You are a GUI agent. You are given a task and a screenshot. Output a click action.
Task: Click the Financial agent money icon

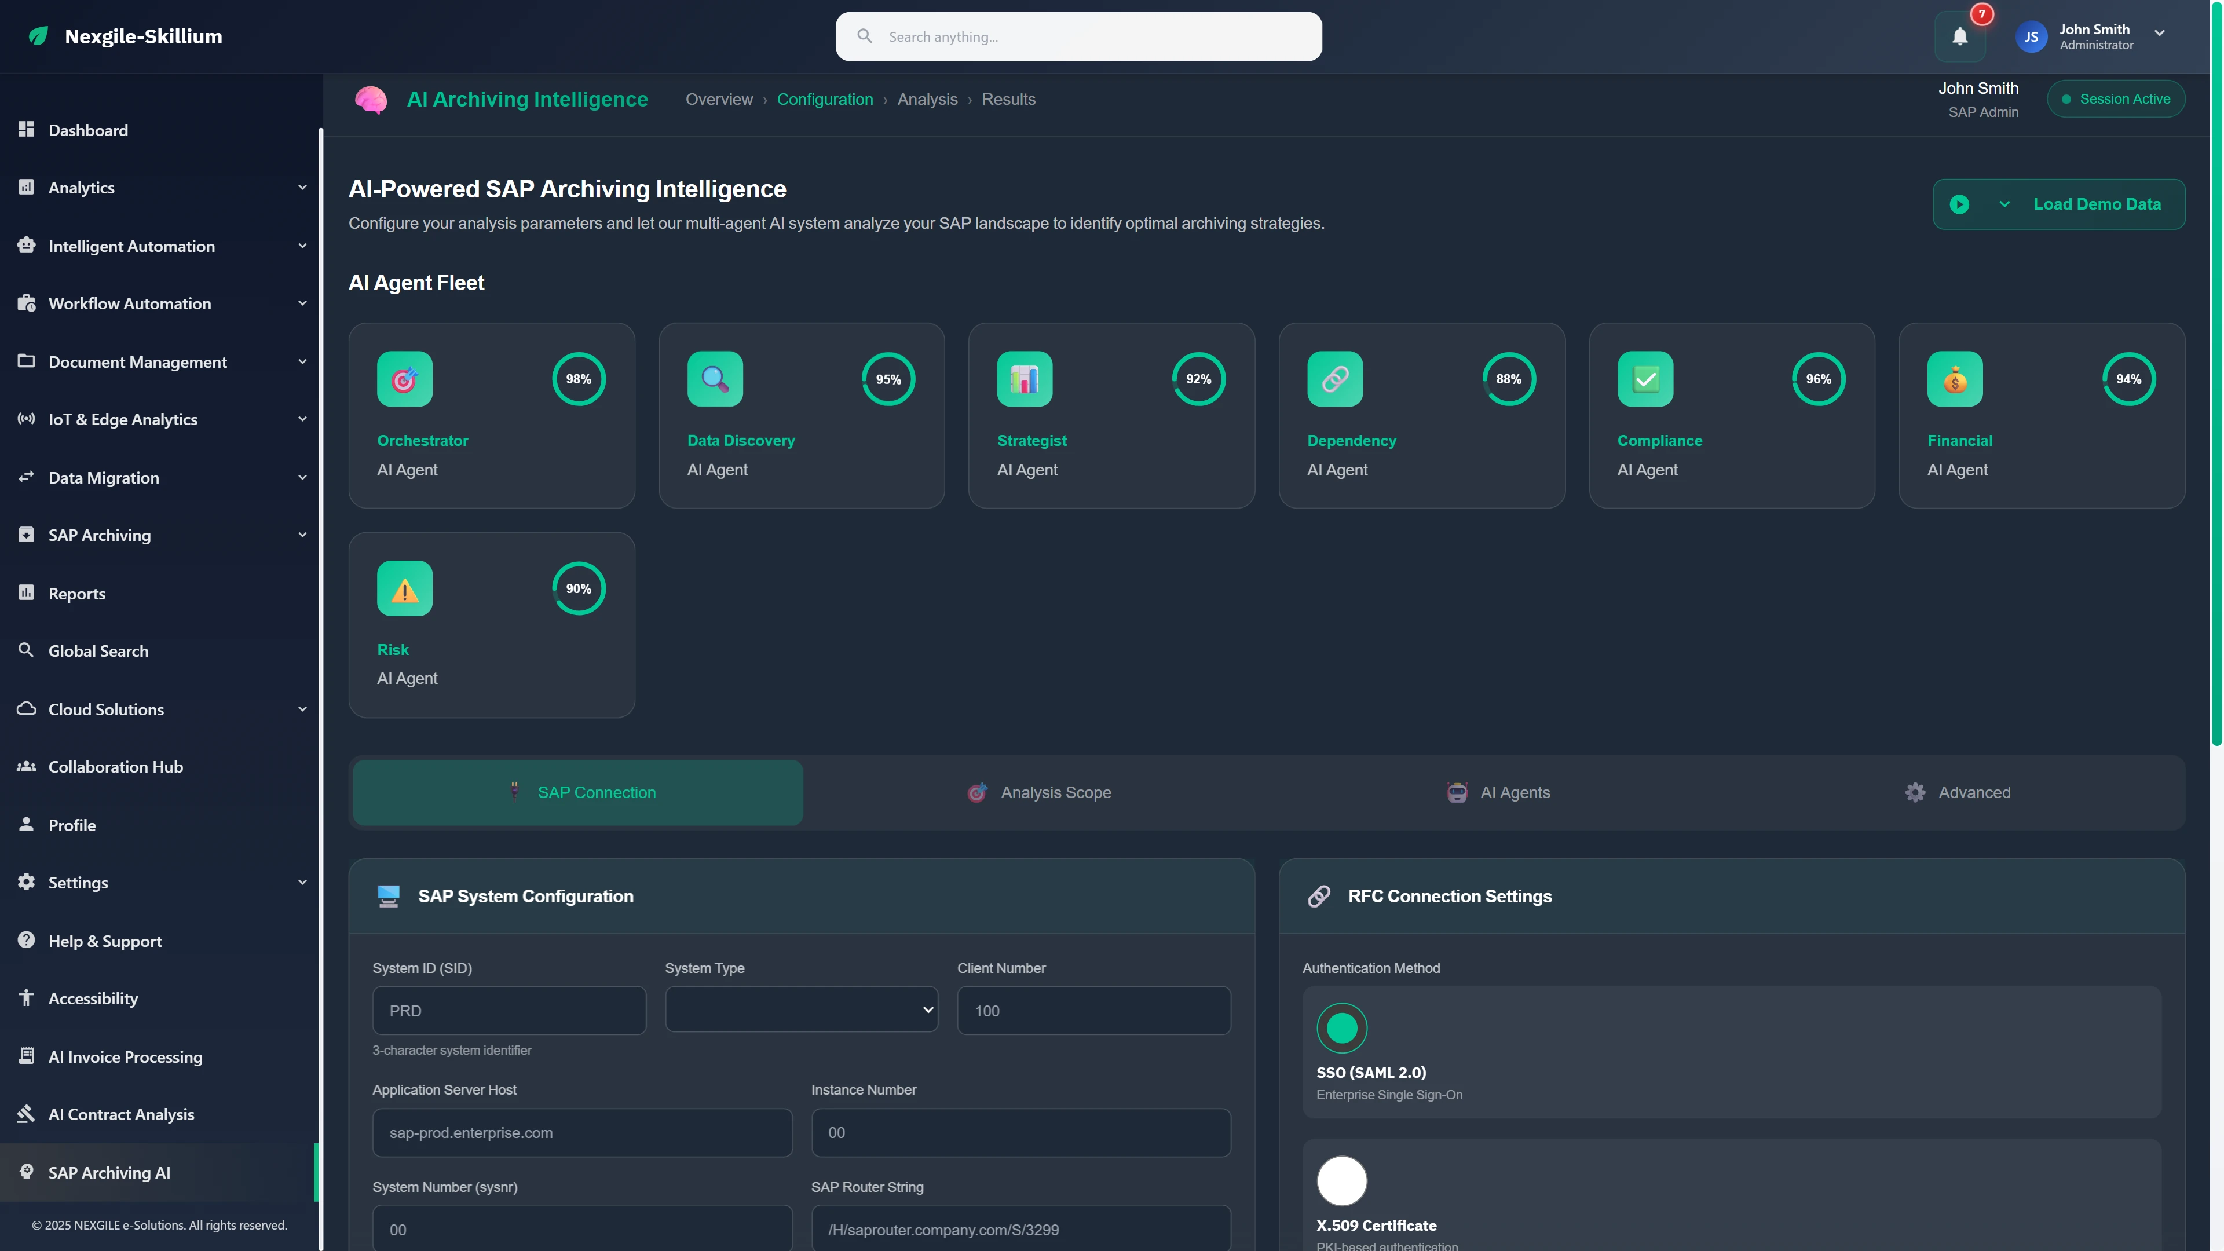point(1955,379)
